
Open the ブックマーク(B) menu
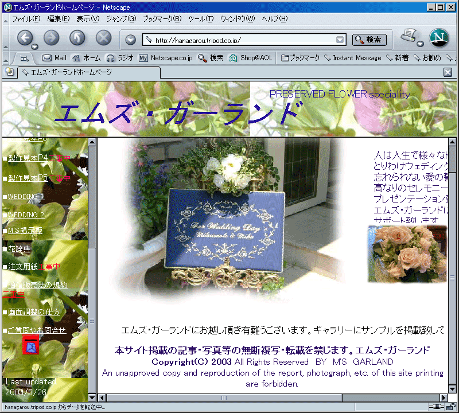coord(162,19)
